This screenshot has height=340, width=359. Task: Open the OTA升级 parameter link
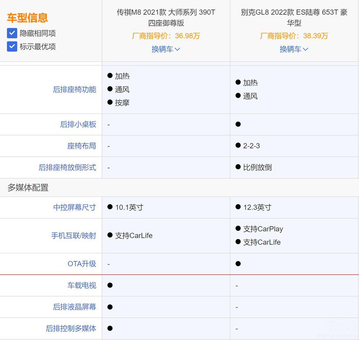pos(81,264)
